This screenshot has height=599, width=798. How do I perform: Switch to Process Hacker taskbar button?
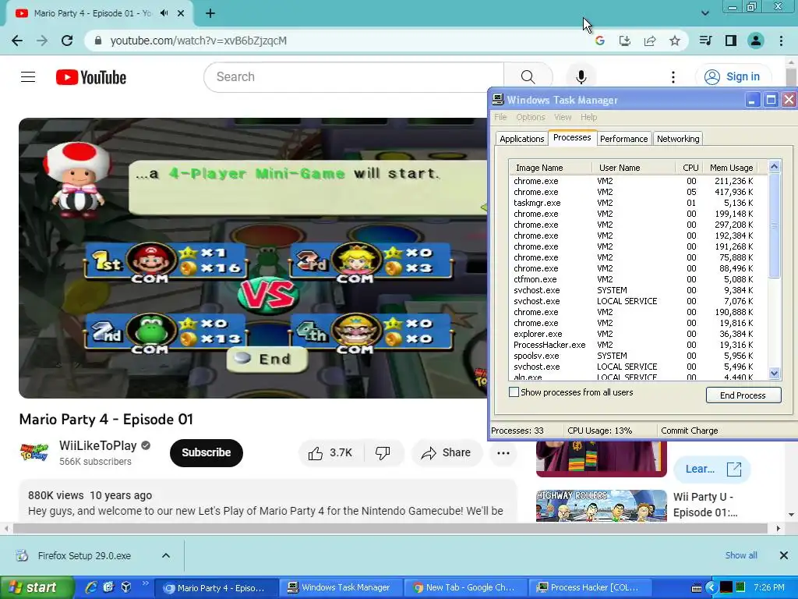pyautogui.click(x=591, y=588)
